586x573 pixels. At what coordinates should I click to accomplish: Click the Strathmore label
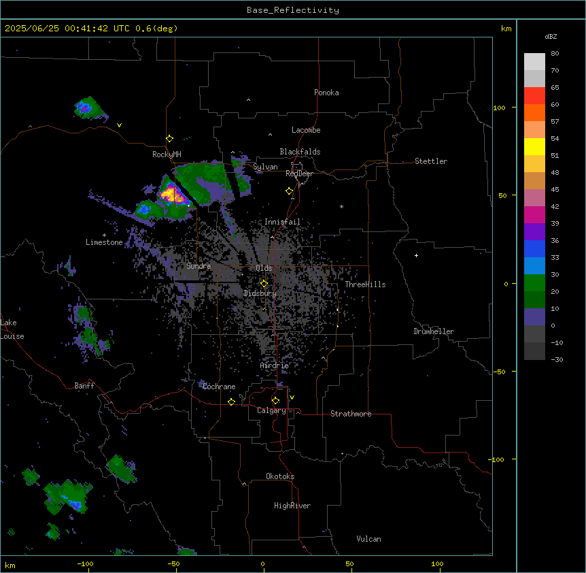pyautogui.click(x=351, y=414)
